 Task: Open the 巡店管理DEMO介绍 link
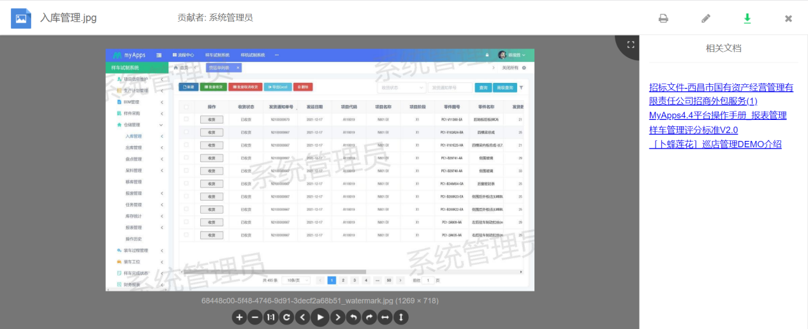[x=715, y=144]
